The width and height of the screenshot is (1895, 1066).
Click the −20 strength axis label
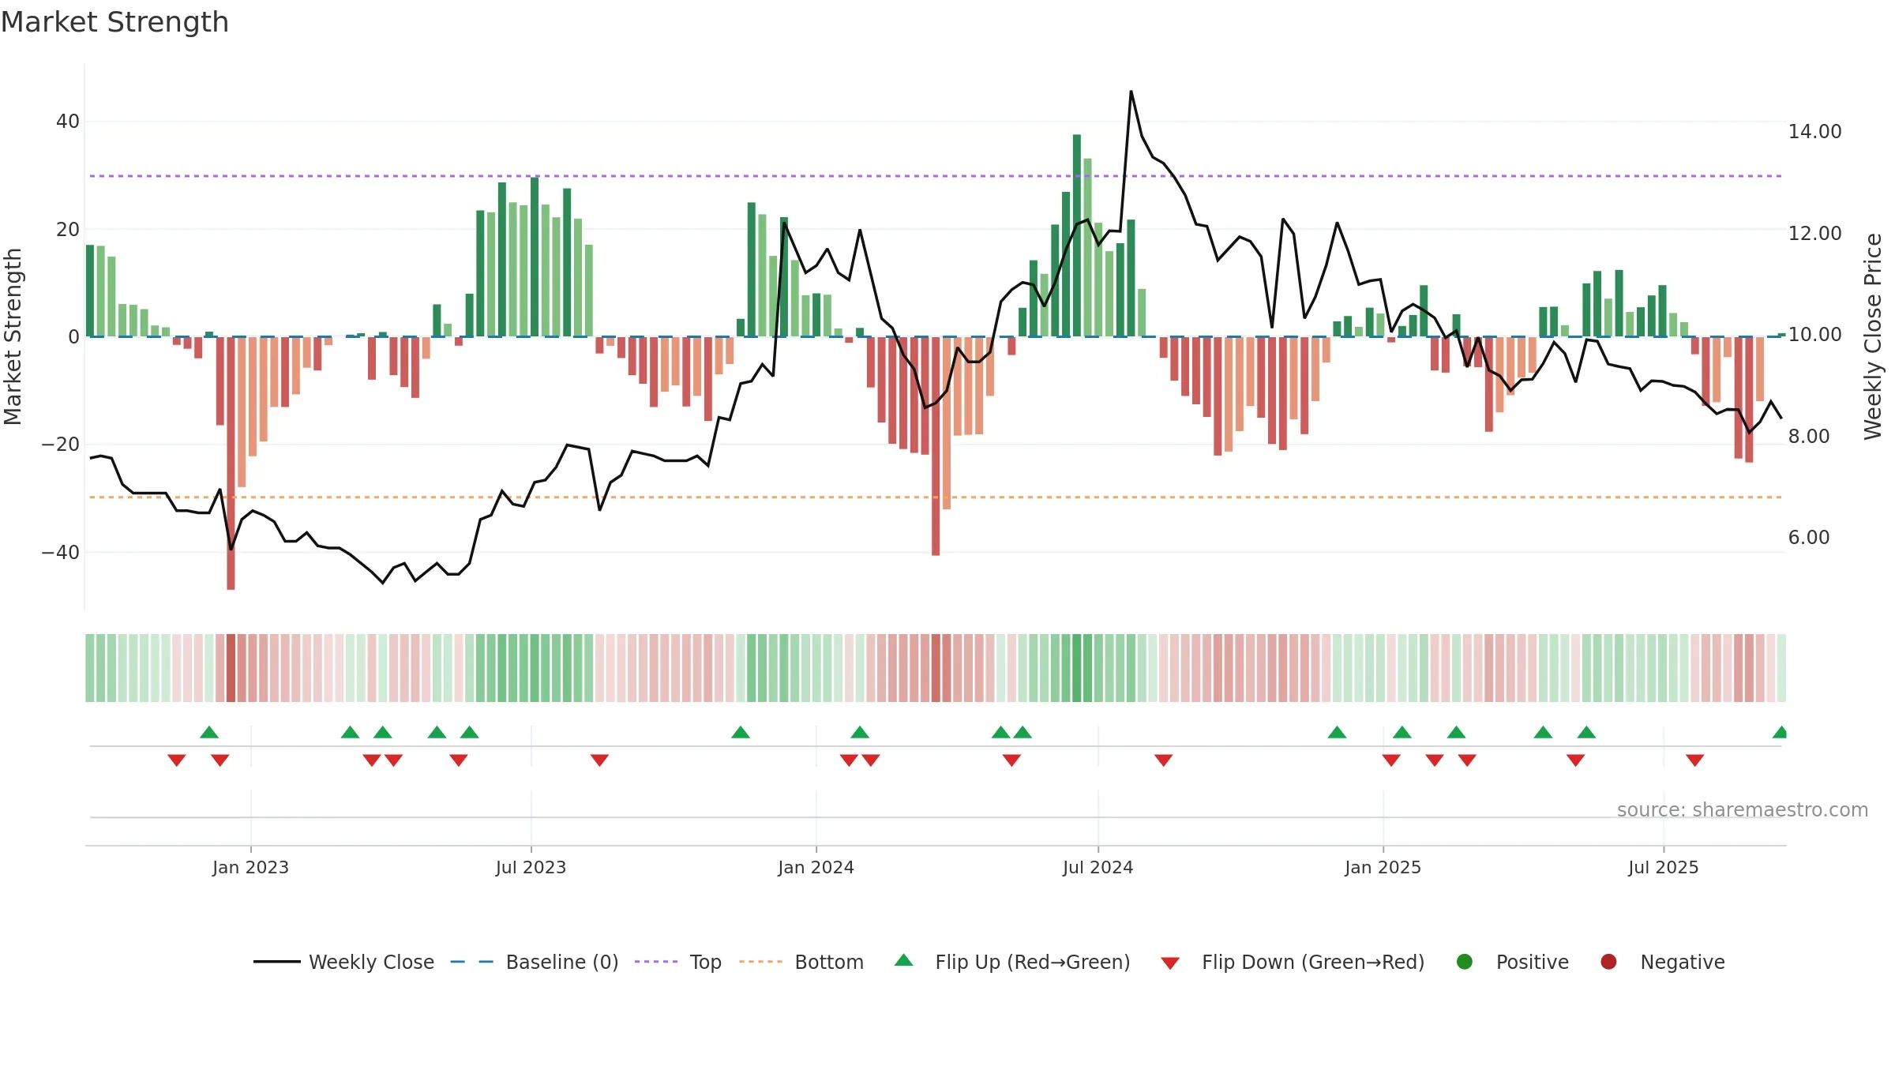click(x=60, y=445)
